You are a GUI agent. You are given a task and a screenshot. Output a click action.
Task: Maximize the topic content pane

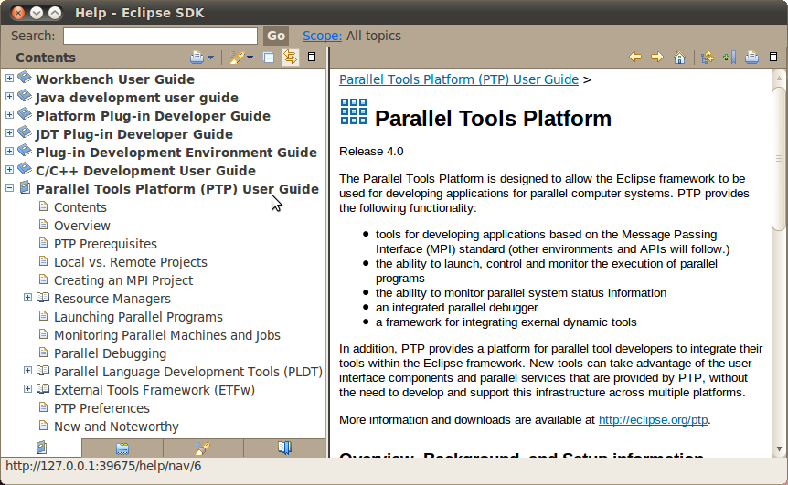click(x=773, y=58)
